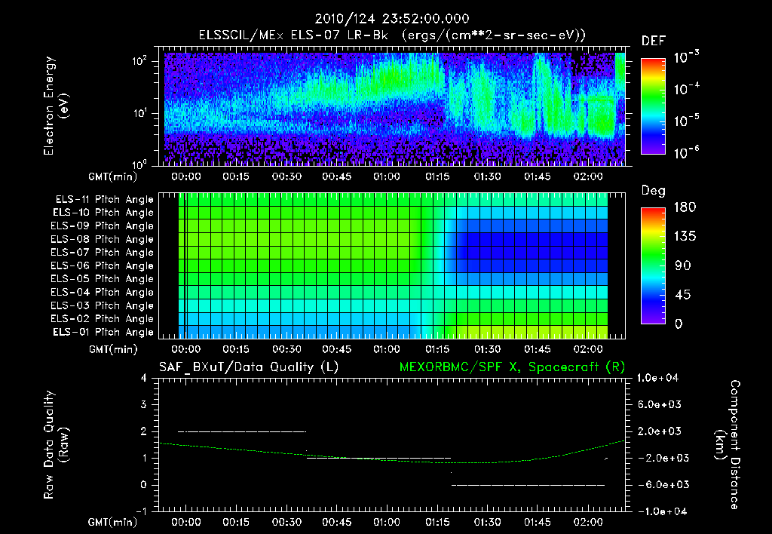Click inside the electron energy spectrogram plot

coord(392,106)
